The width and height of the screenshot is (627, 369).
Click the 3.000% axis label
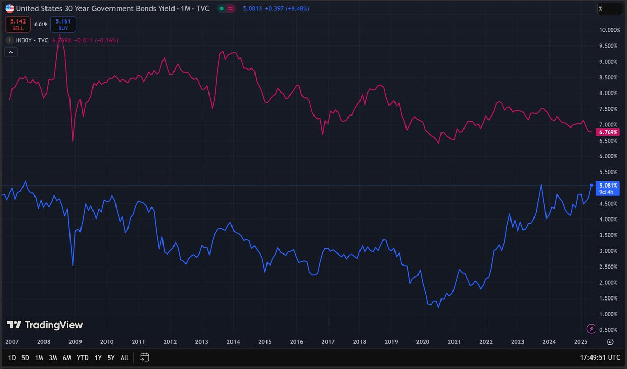[x=609, y=251]
